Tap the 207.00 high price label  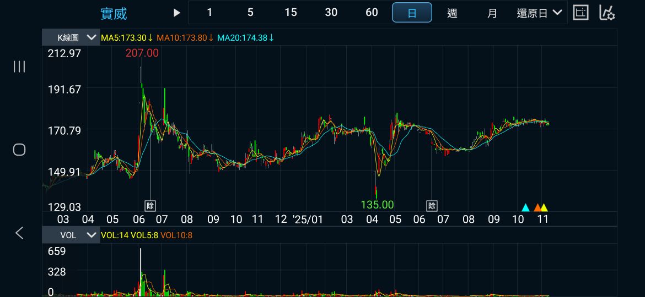[x=142, y=53]
